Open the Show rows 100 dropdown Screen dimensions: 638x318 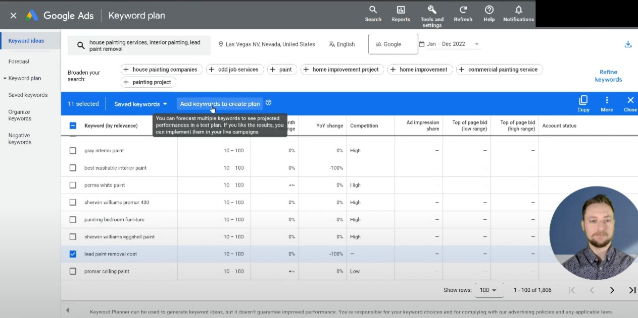[x=488, y=290]
